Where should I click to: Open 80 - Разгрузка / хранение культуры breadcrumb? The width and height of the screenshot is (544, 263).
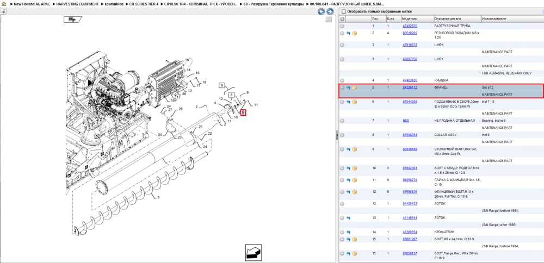[x=274, y=3]
